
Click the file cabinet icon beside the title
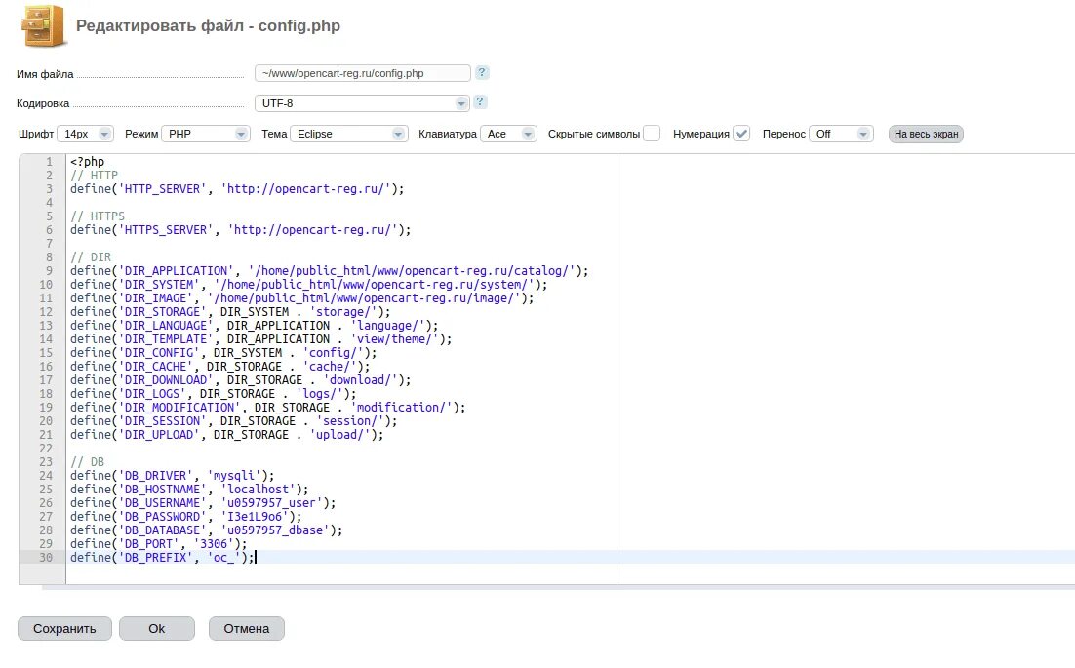tap(45, 26)
